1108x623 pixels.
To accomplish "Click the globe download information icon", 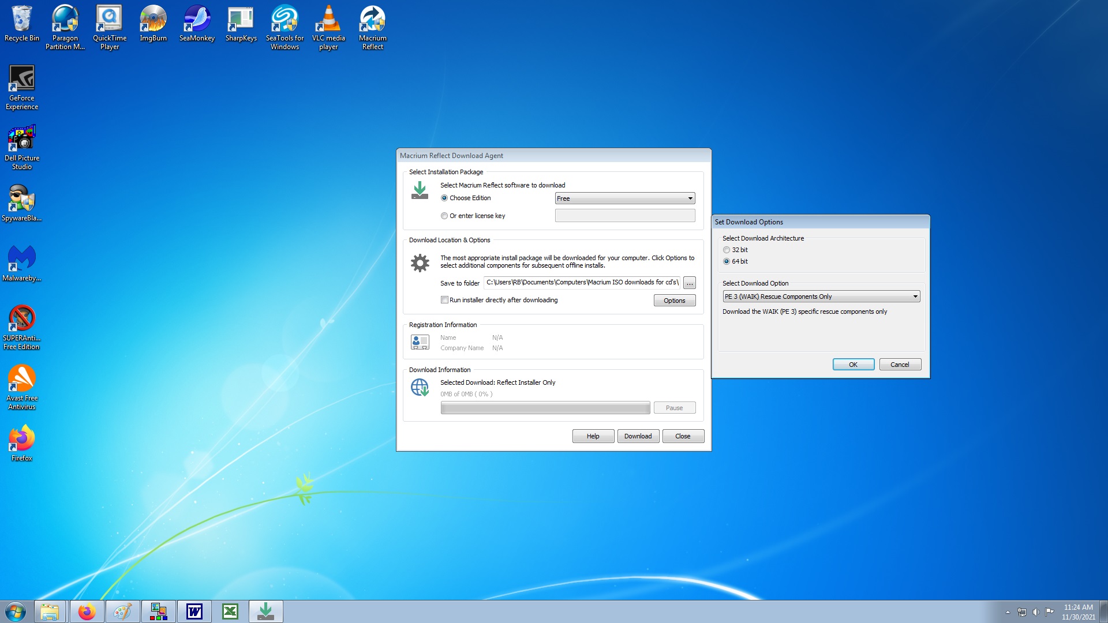I will 420,388.
